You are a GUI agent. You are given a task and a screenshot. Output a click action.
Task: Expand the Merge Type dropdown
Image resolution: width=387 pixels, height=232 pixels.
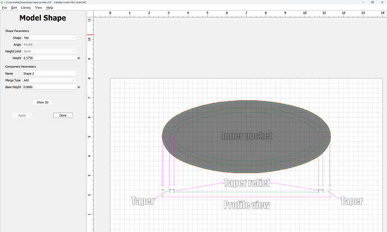49,80
